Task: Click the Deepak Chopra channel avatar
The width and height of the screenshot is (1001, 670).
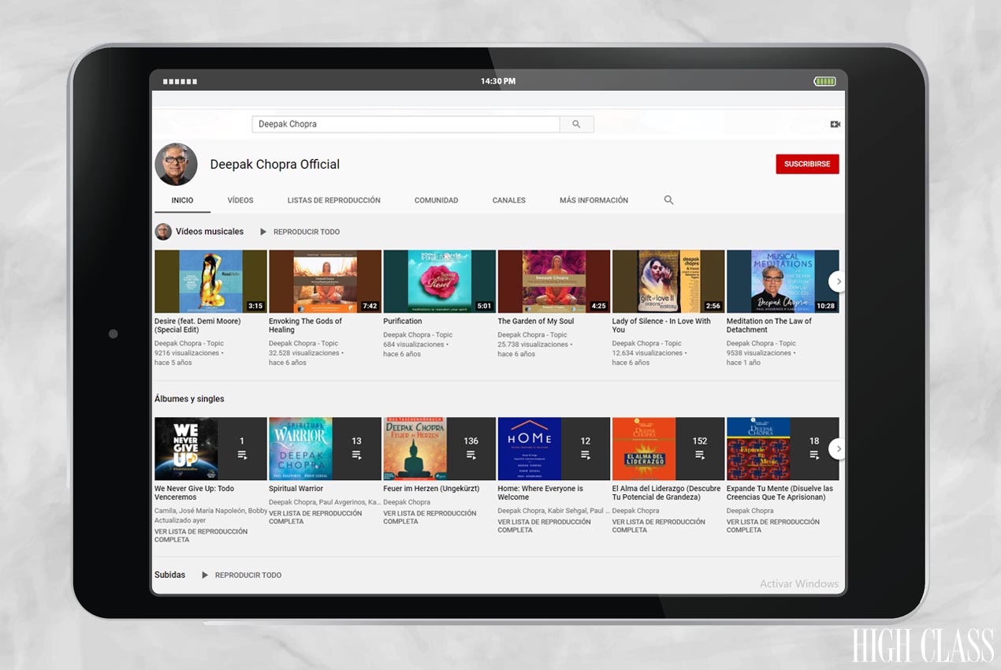Action: point(176,164)
